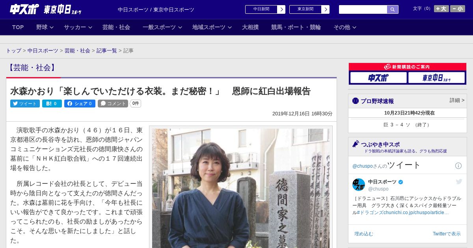Click the 新聞購読のご案内 banner header

[x=408, y=67]
